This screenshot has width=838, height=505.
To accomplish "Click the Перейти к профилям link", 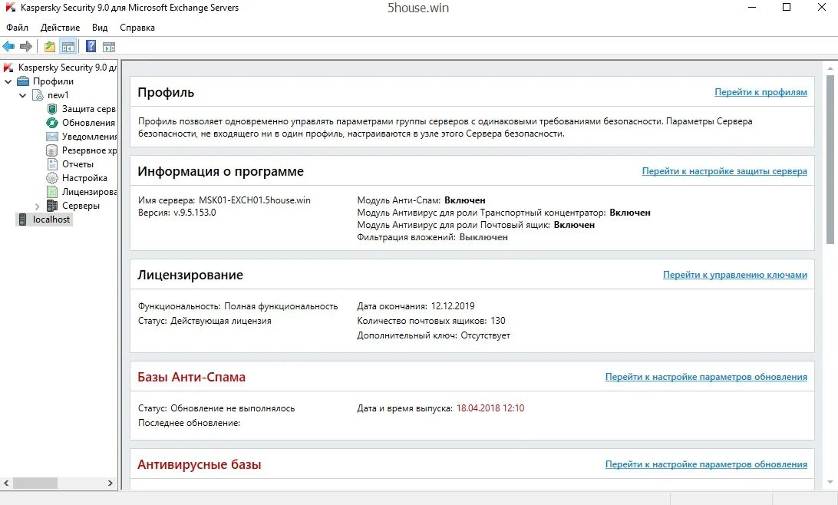I will click(x=760, y=92).
